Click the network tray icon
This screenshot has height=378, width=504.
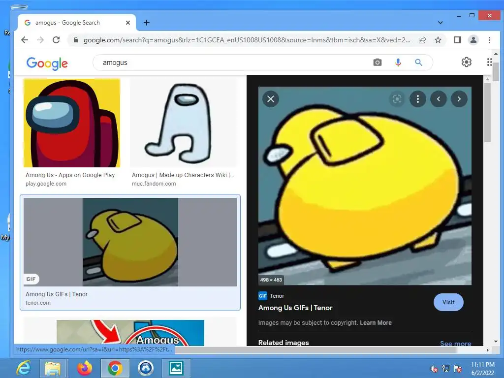(x=446, y=369)
